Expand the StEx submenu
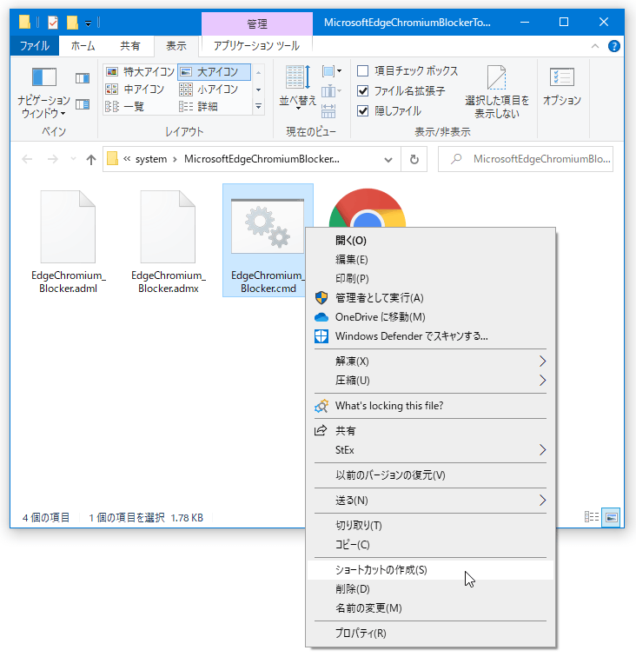Viewport: 636px width, 657px height. (x=430, y=450)
